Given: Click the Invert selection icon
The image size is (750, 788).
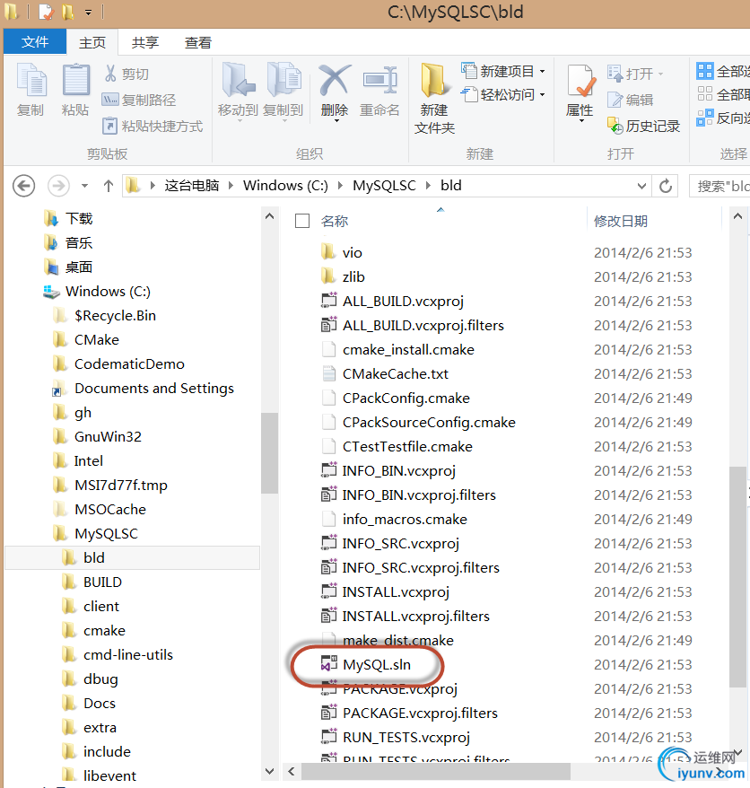Looking at the screenshot, I should click(x=705, y=118).
